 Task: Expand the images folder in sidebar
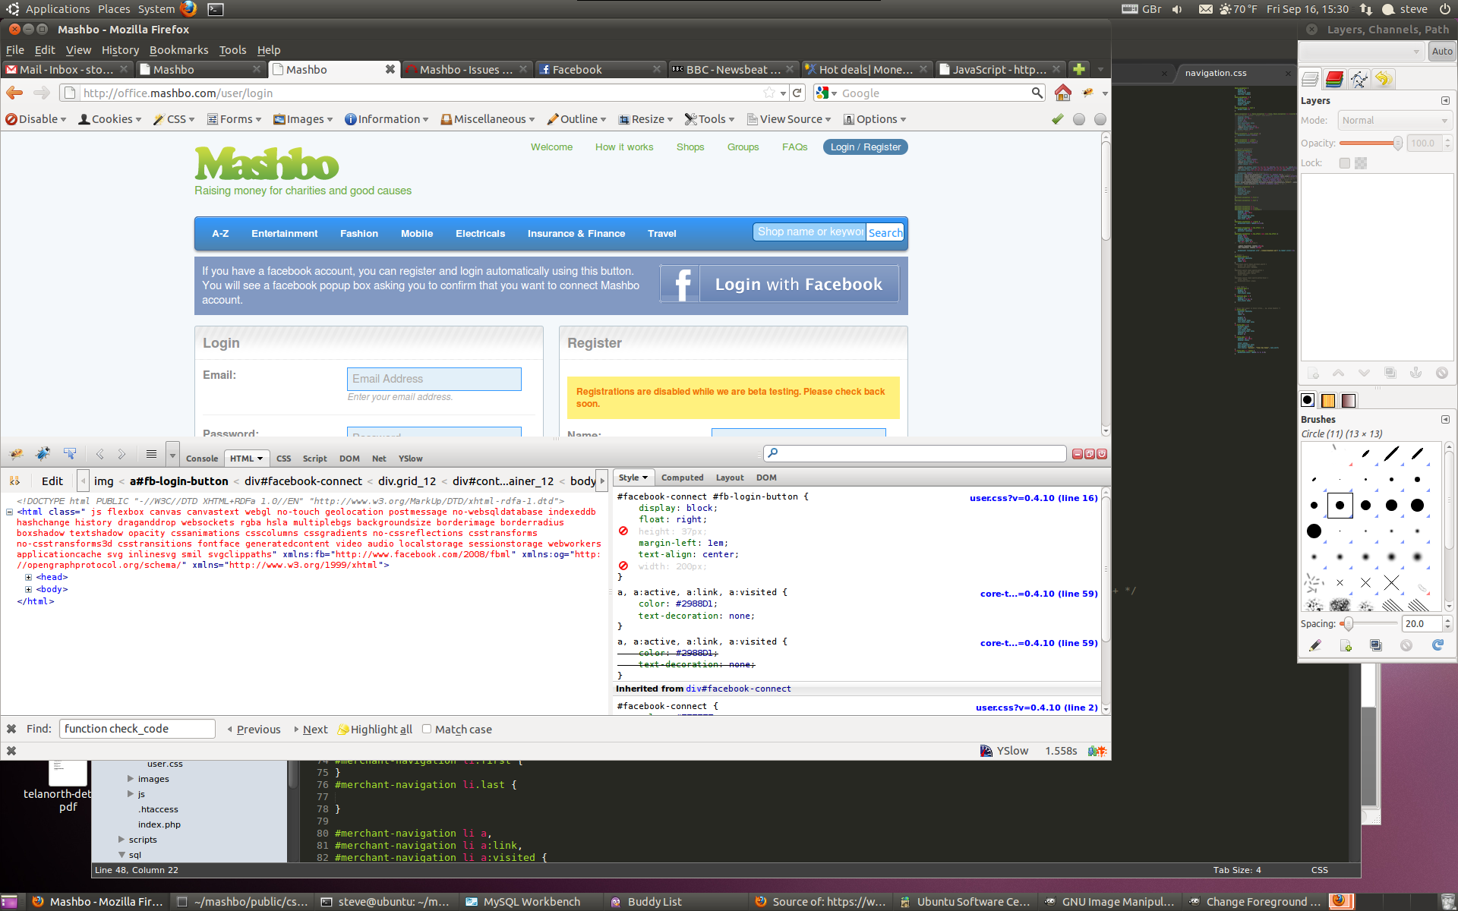pos(131,779)
